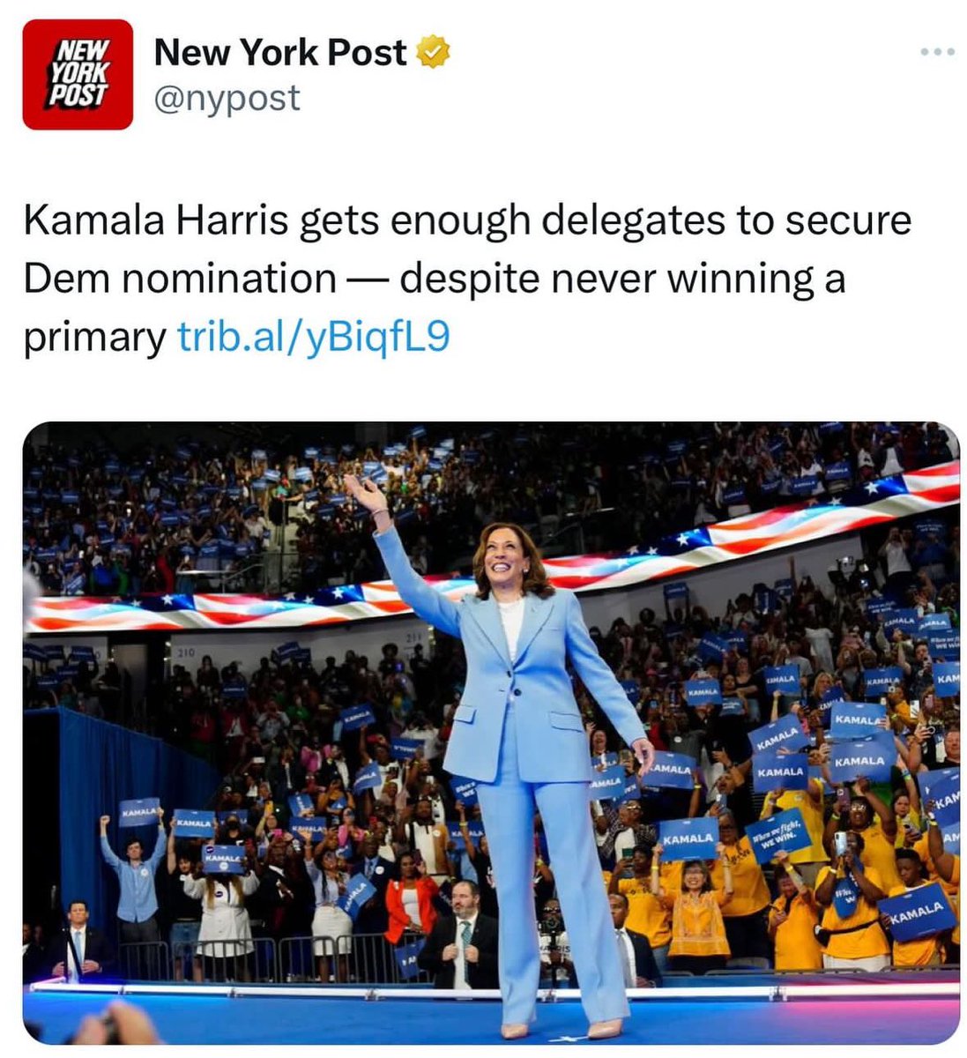
Task: Follow the trib.al/yBiqfL9 article link
Action: [314, 337]
